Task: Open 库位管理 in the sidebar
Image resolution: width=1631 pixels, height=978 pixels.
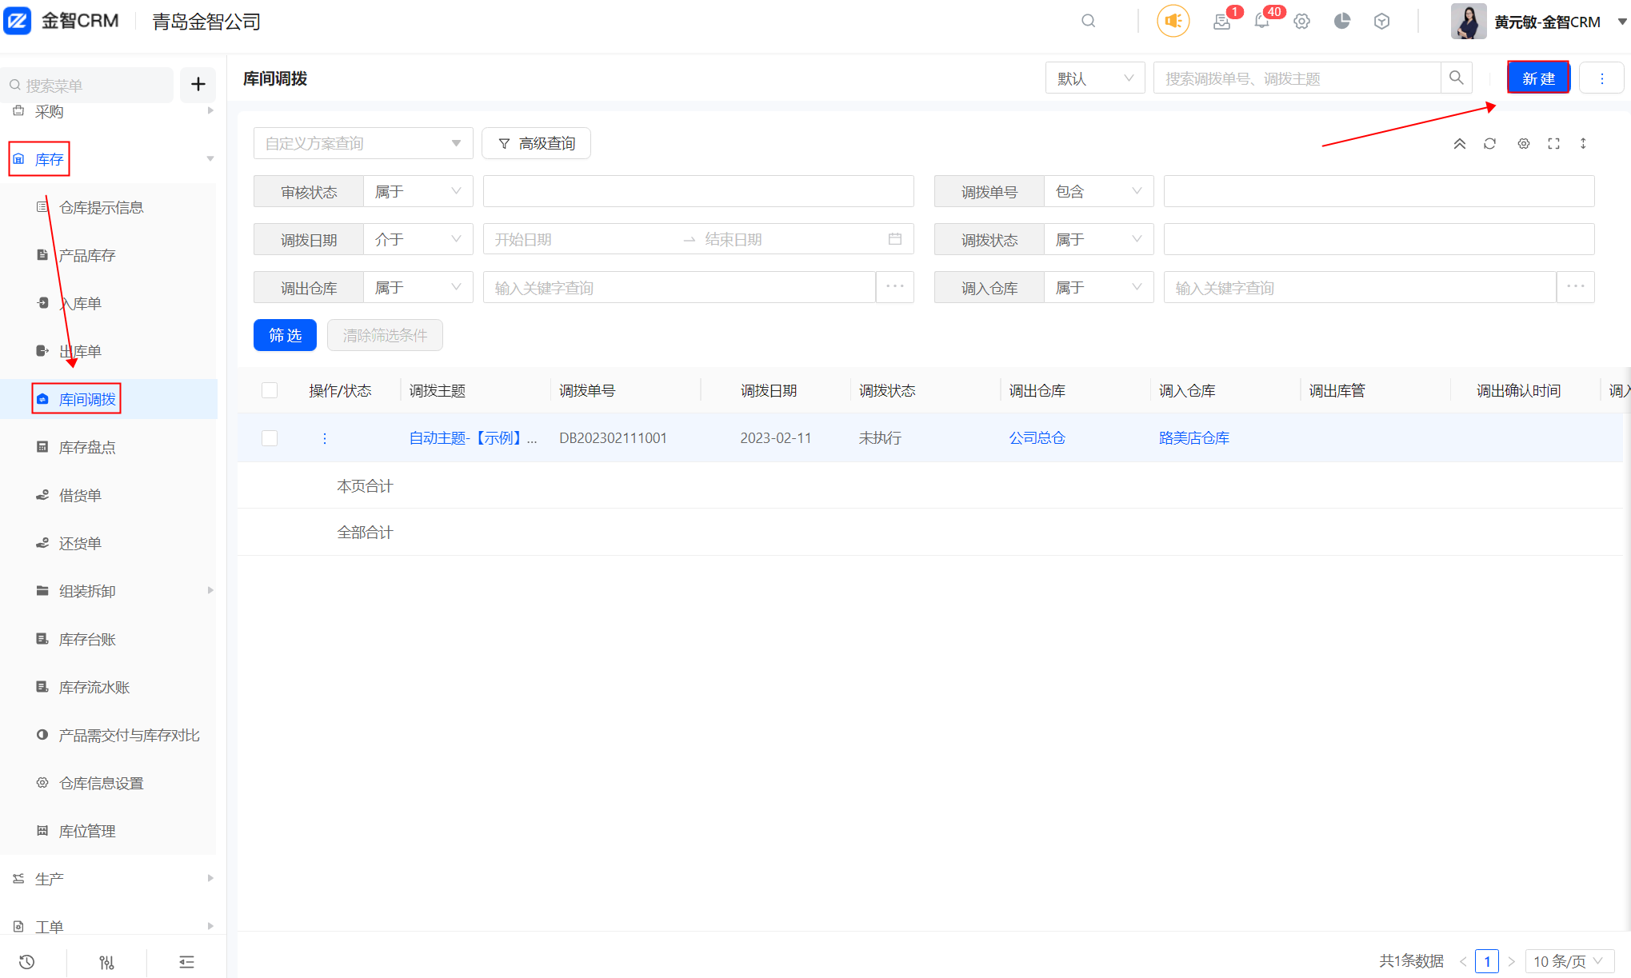Action: (87, 831)
